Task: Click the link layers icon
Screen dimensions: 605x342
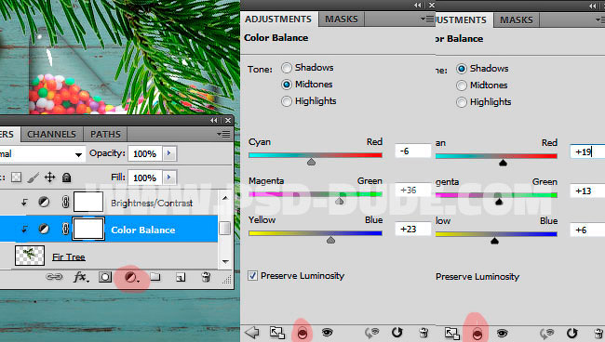Action: click(54, 277)
